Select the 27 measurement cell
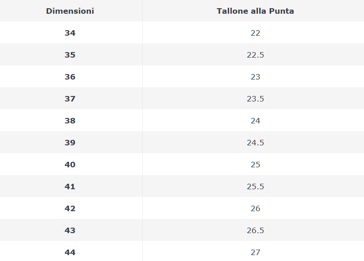 point(255,252)
